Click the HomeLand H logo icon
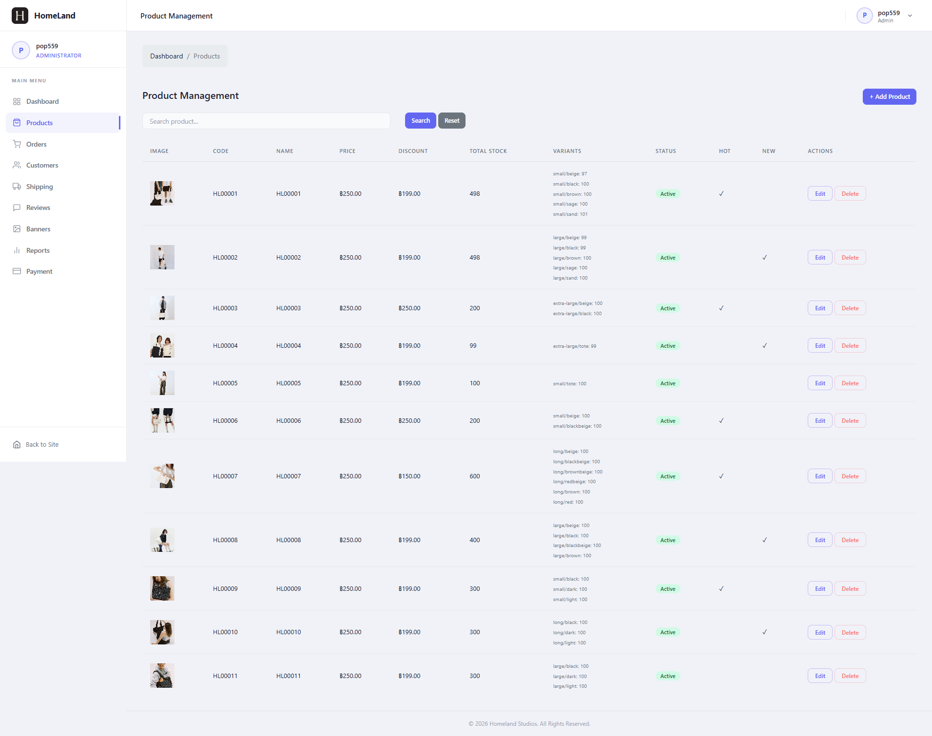This screenshot has height=736, width=932. (20, 16)
